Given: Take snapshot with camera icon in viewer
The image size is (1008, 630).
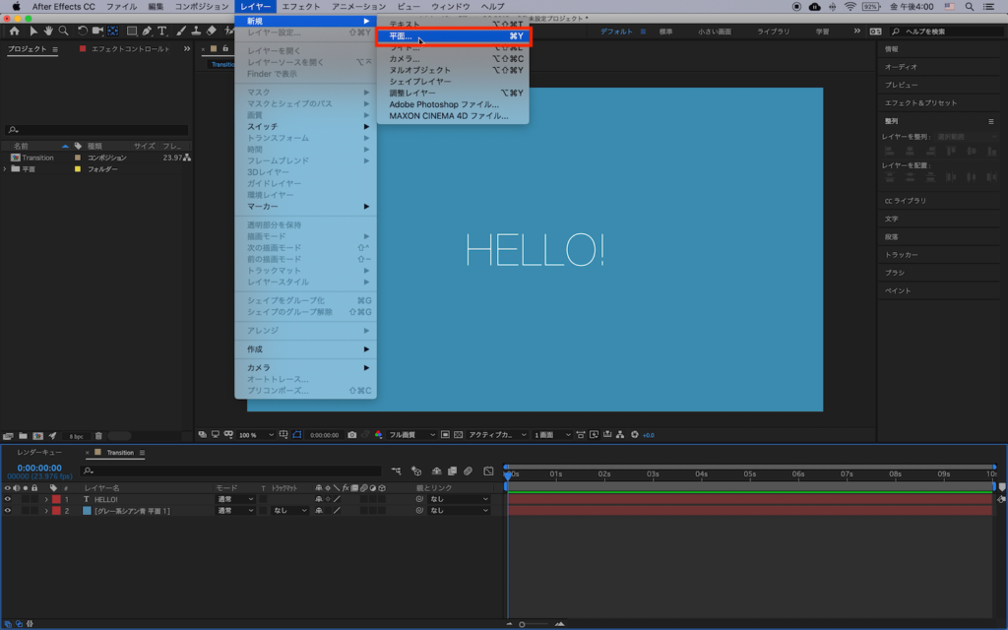Looking at the screenshot, I should pos(351,434).
